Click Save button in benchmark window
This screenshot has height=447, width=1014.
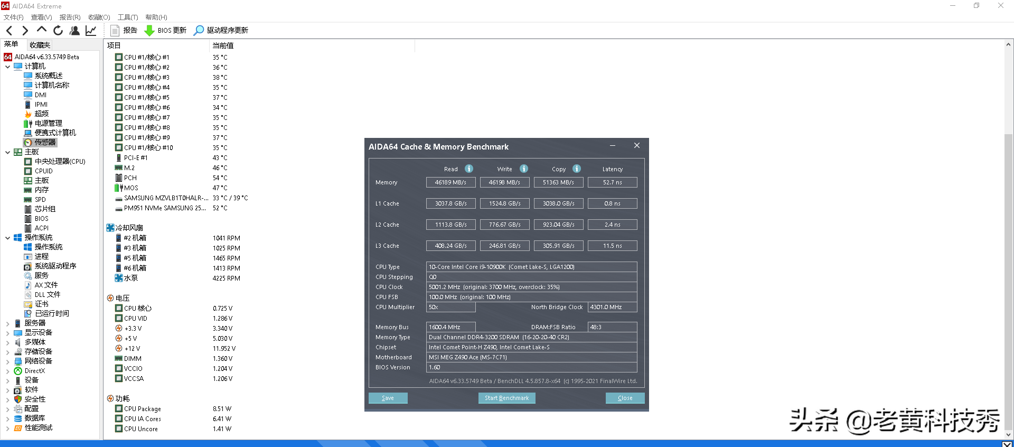pyautogui.click(x=388, y=398)
